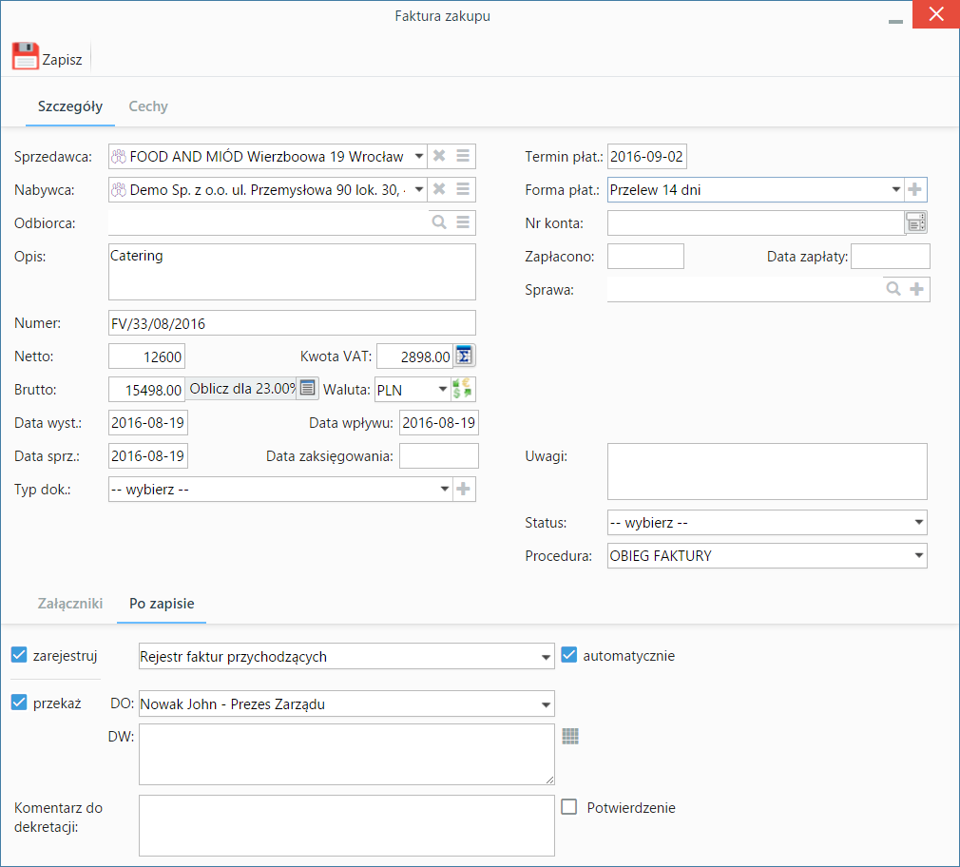Viewport: 960px width, 867px height.
Task: Click the Kwota VAT amount field
Action: coord(414,356)
